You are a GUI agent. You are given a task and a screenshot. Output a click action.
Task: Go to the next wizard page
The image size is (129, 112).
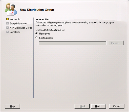(x=98, y=106)
